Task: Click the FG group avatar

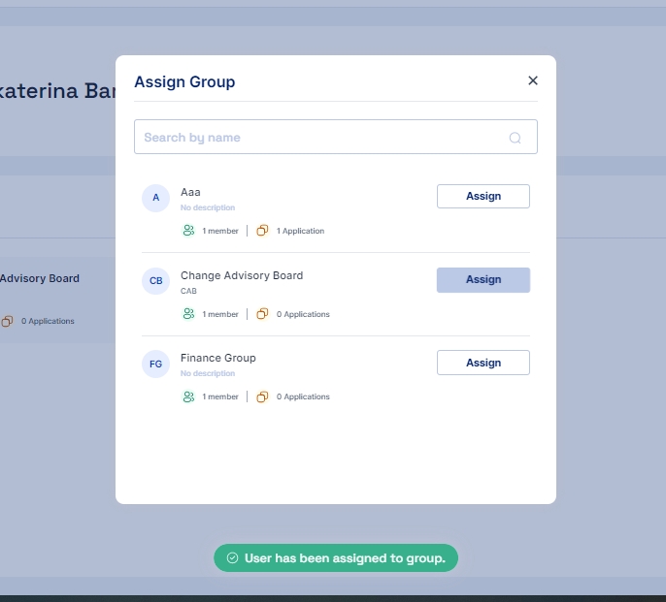Action: point(155,364)
